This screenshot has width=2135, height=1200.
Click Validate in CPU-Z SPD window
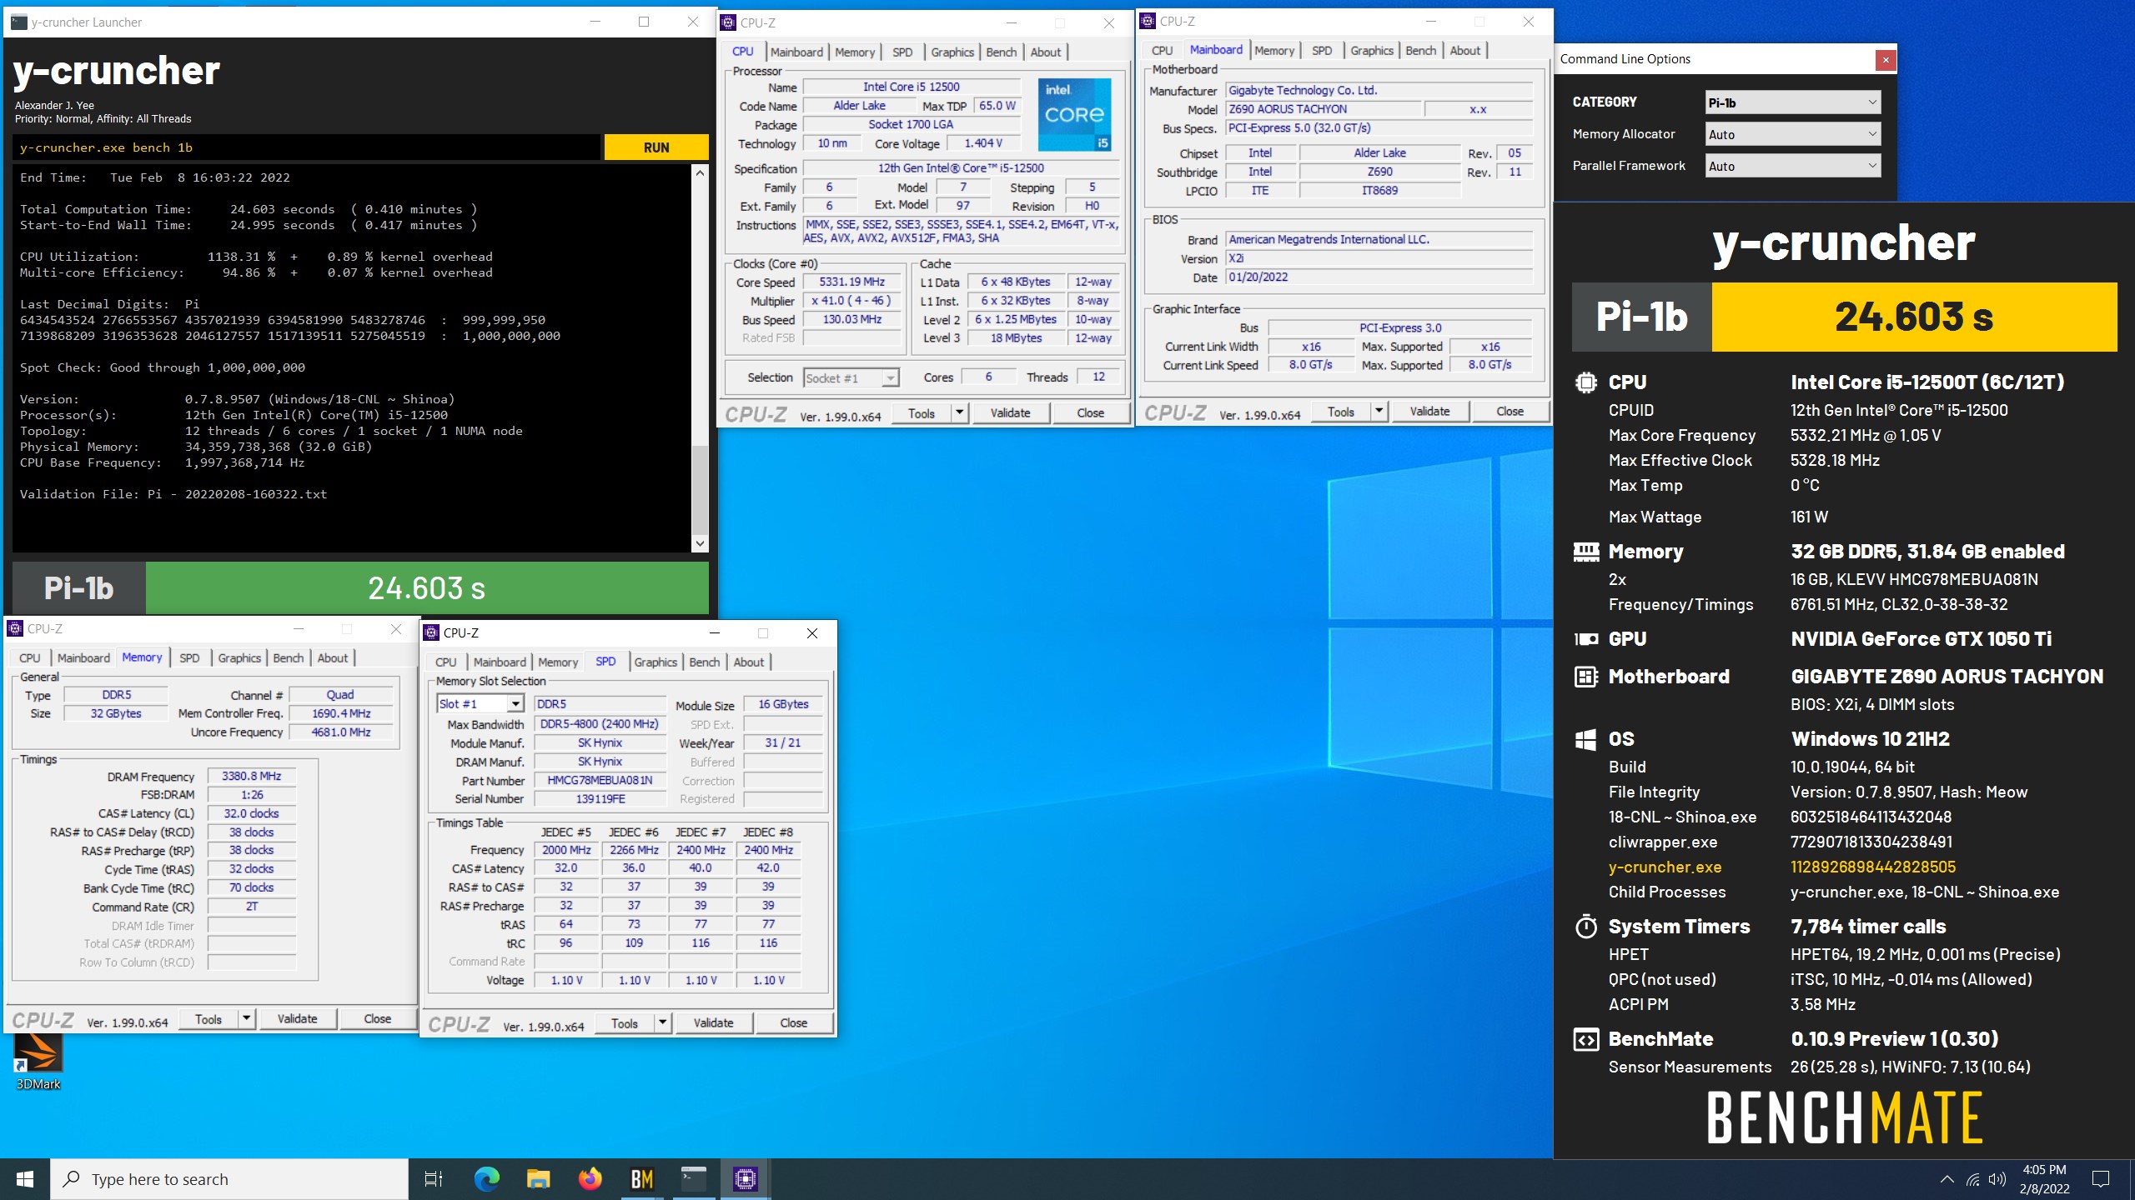coord(713,1022)
